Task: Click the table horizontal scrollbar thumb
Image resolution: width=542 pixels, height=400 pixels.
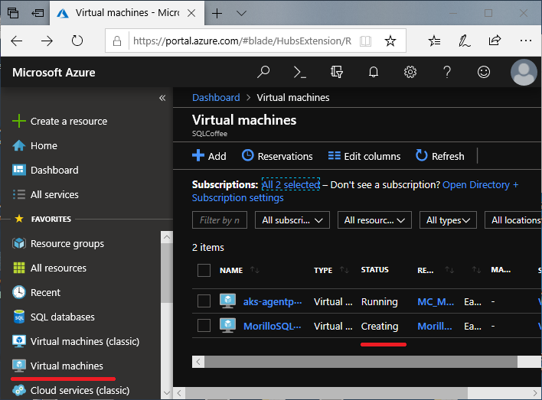Action: pos(361,362)
